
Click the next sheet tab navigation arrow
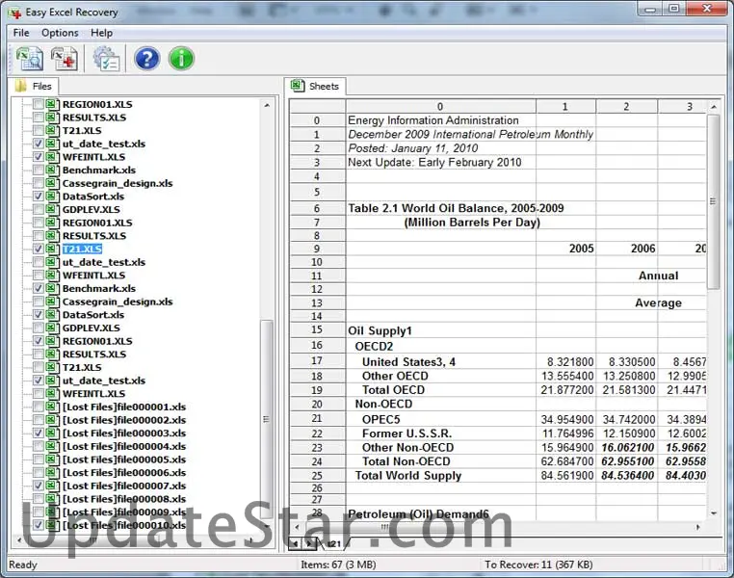tap(309, 544)
